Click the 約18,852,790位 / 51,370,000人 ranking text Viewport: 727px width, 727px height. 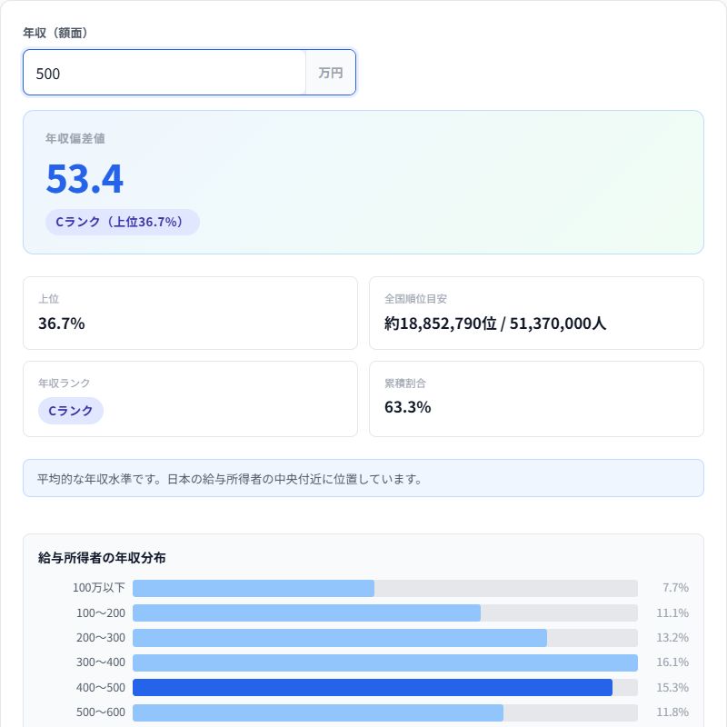494,324
